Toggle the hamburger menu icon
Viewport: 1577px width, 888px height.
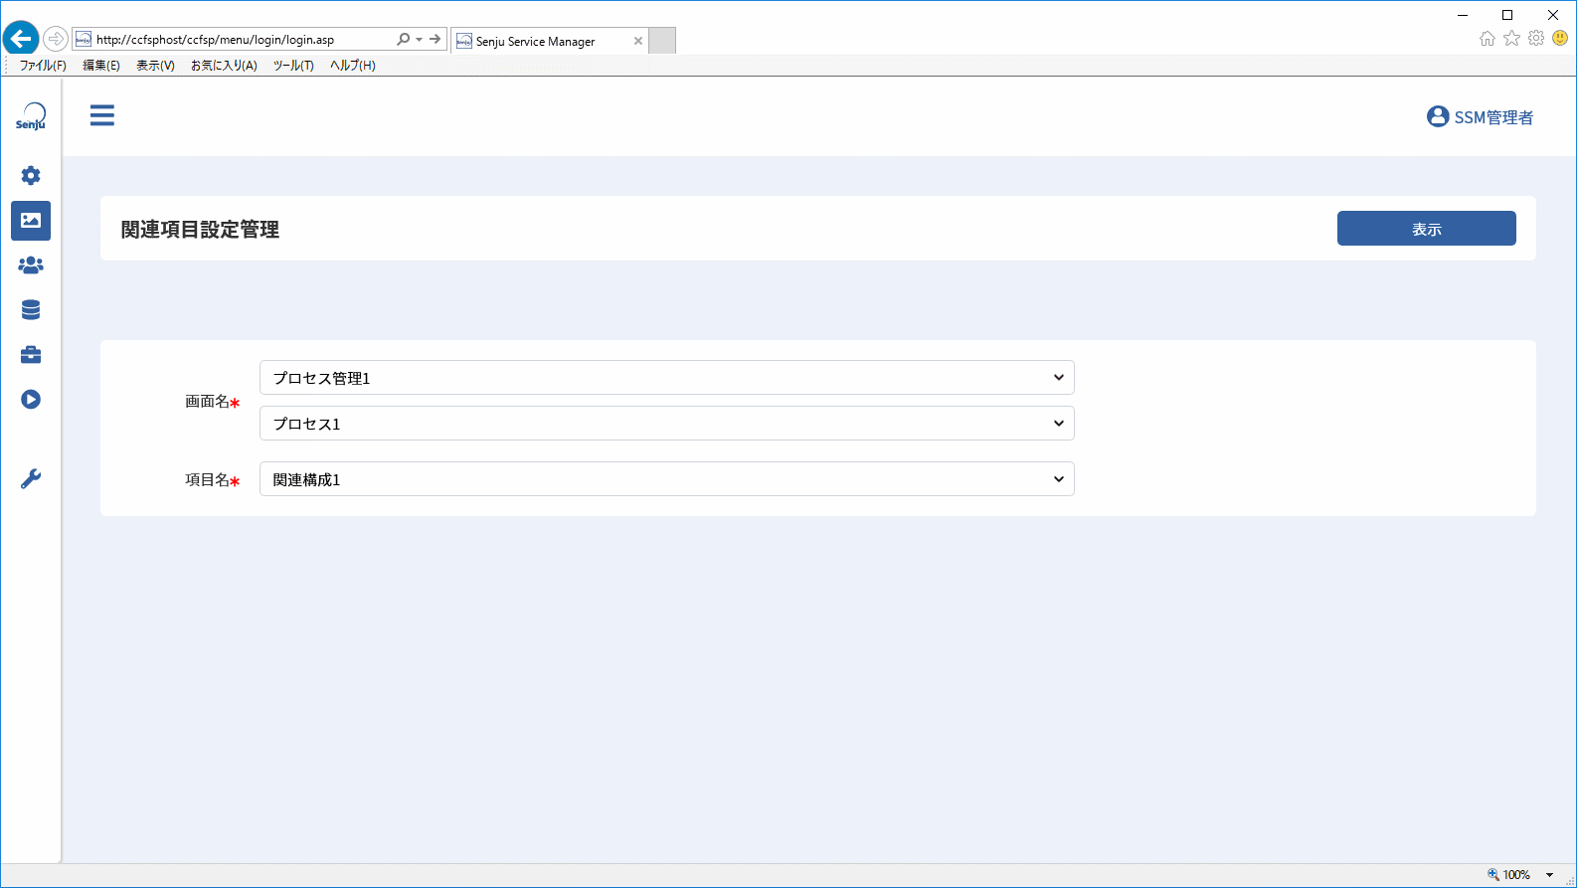coord(102,115)
